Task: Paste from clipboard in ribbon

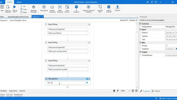Action: tap(24, 12)
